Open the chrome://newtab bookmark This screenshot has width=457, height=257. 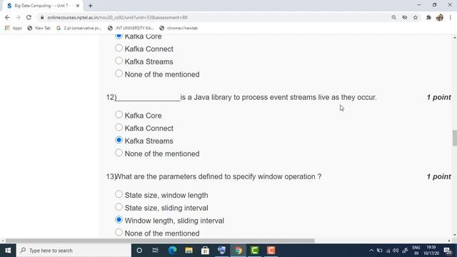click(179, 28)
